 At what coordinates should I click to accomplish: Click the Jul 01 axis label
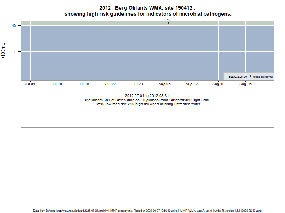point(30,84)
